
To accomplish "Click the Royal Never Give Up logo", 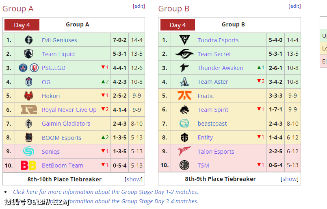I will [28, 110].
